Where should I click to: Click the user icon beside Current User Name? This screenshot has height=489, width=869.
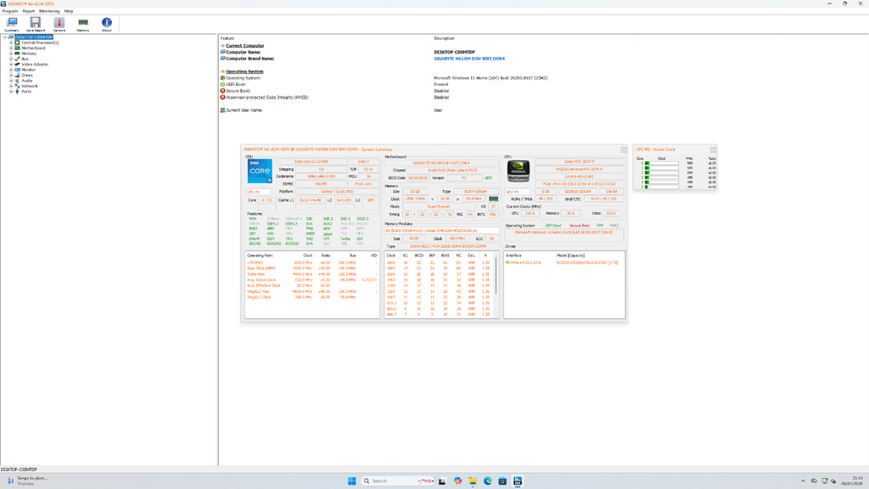tap(223, 110)
